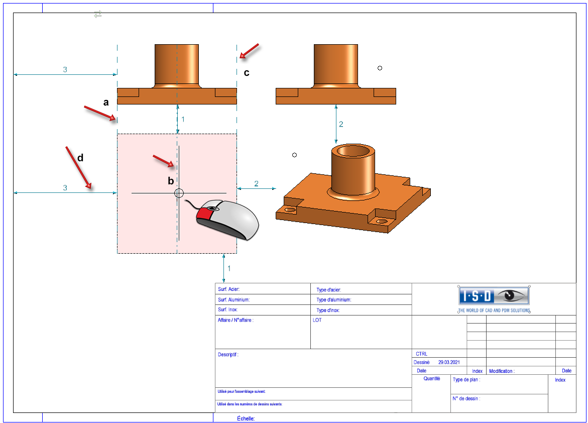Select the circle marker left of the isometric view

click(x=294, y=155)
